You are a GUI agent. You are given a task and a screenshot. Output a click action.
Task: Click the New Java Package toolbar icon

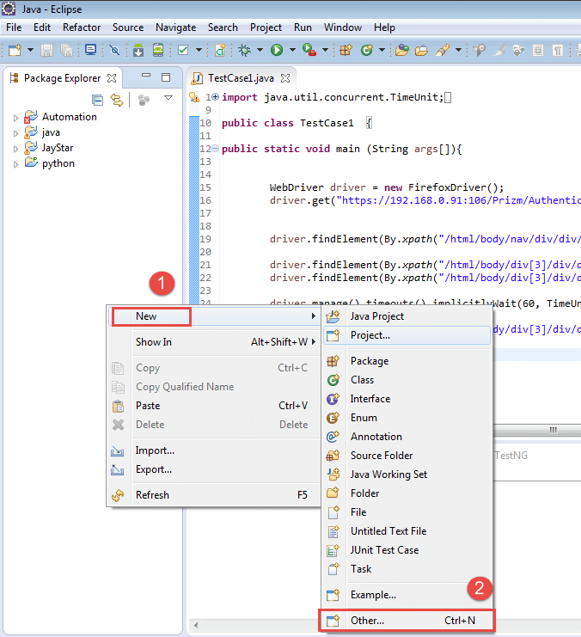coord(345,51)
